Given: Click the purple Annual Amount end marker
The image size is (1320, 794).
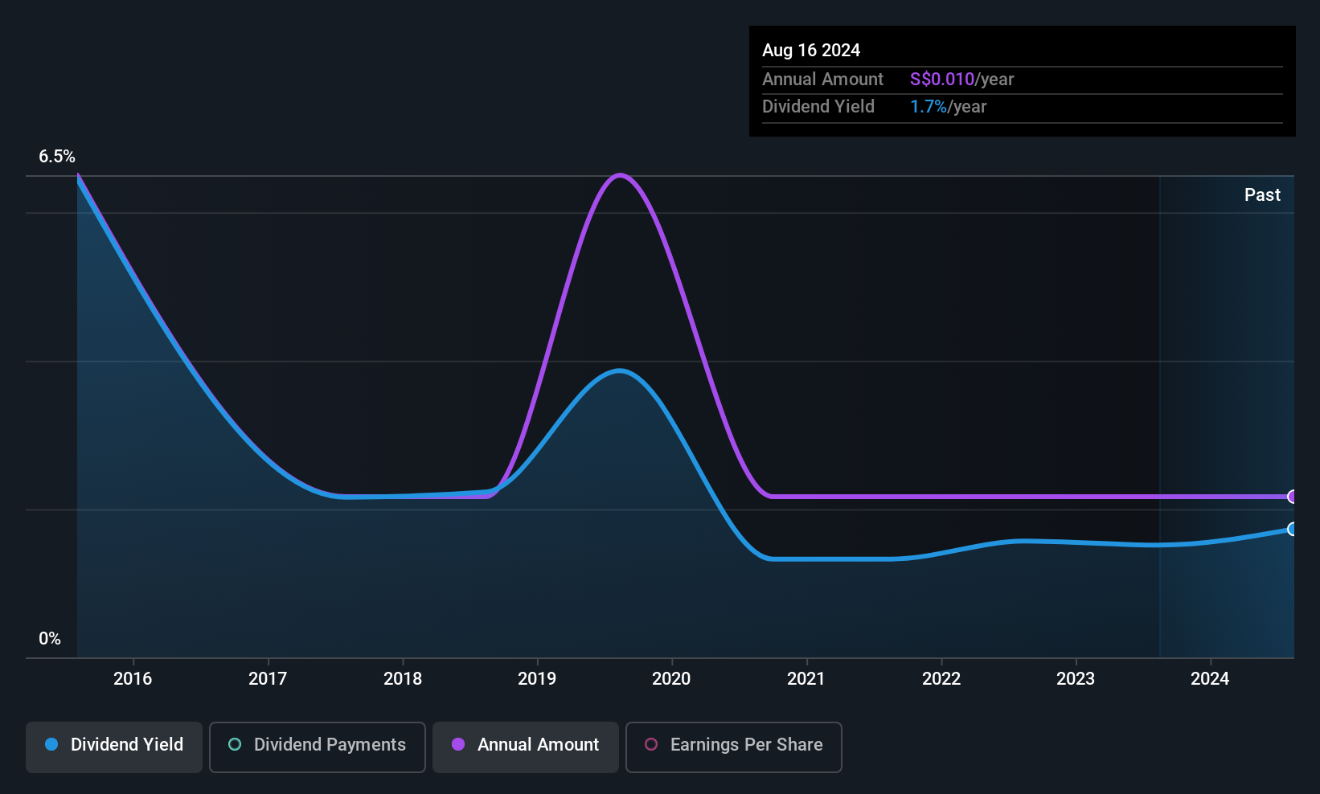Looking at the screenshot, I should [1292, 497].
